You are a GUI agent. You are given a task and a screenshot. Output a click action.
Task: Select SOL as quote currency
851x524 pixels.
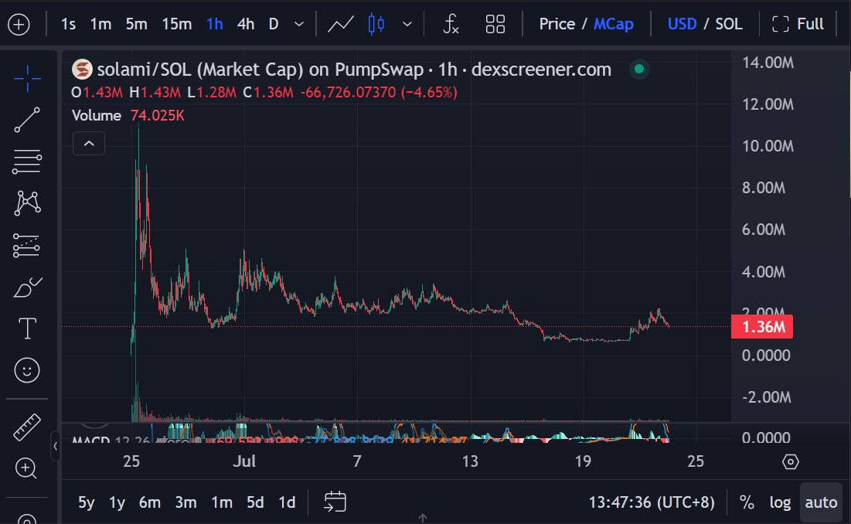pos(728,25)
